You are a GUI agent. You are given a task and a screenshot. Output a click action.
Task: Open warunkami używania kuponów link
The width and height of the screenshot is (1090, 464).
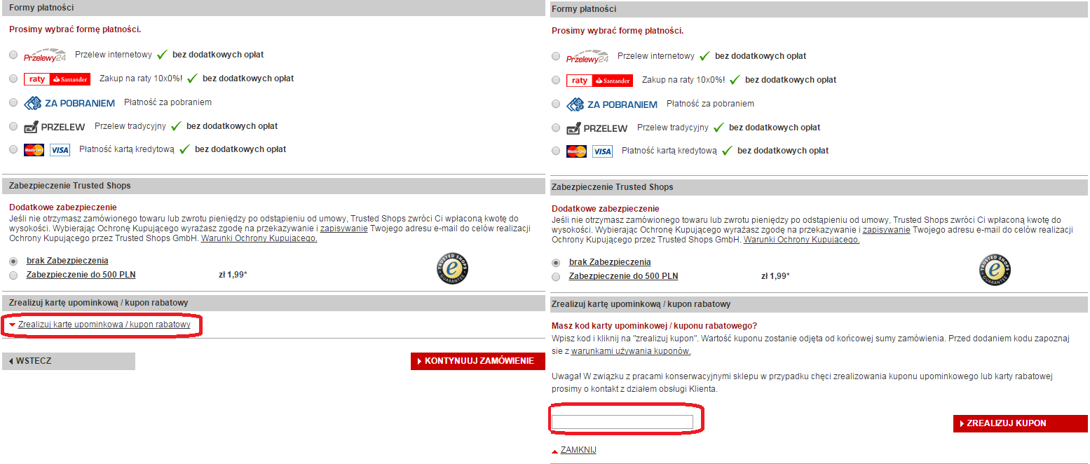631,351
